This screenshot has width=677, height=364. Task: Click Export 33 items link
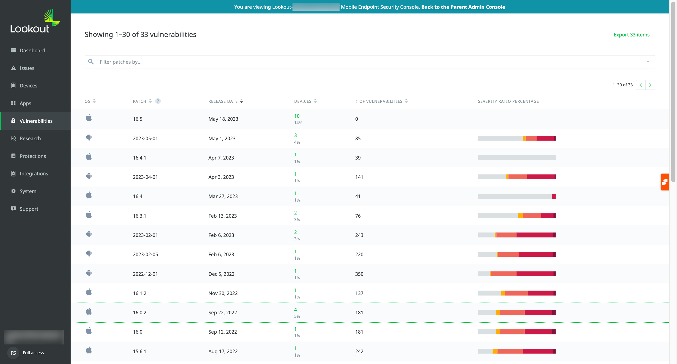(x=631, y=35)
